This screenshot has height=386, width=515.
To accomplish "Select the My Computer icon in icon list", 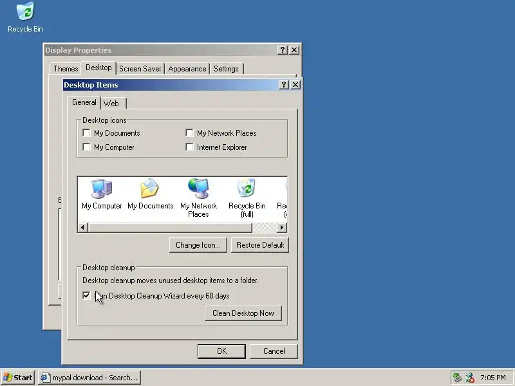I will click(102, 194).
